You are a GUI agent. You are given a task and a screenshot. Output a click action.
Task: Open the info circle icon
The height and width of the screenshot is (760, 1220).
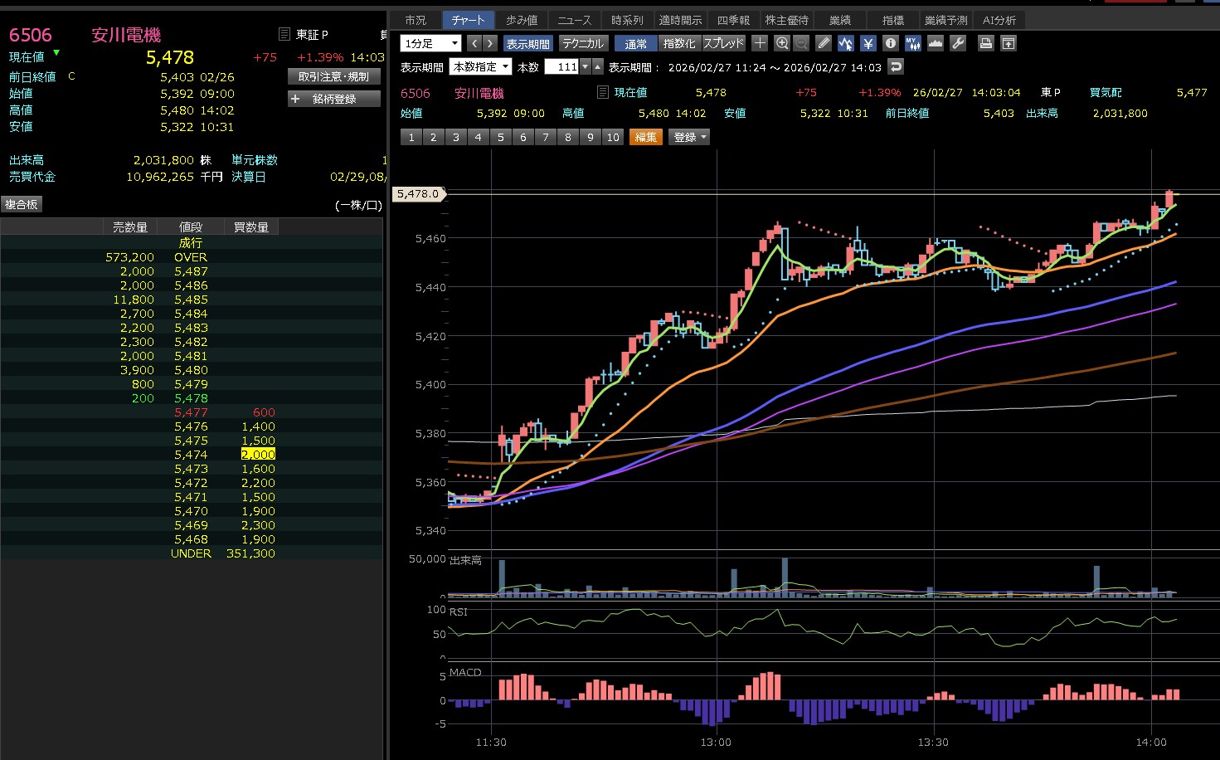coord(891,43)
